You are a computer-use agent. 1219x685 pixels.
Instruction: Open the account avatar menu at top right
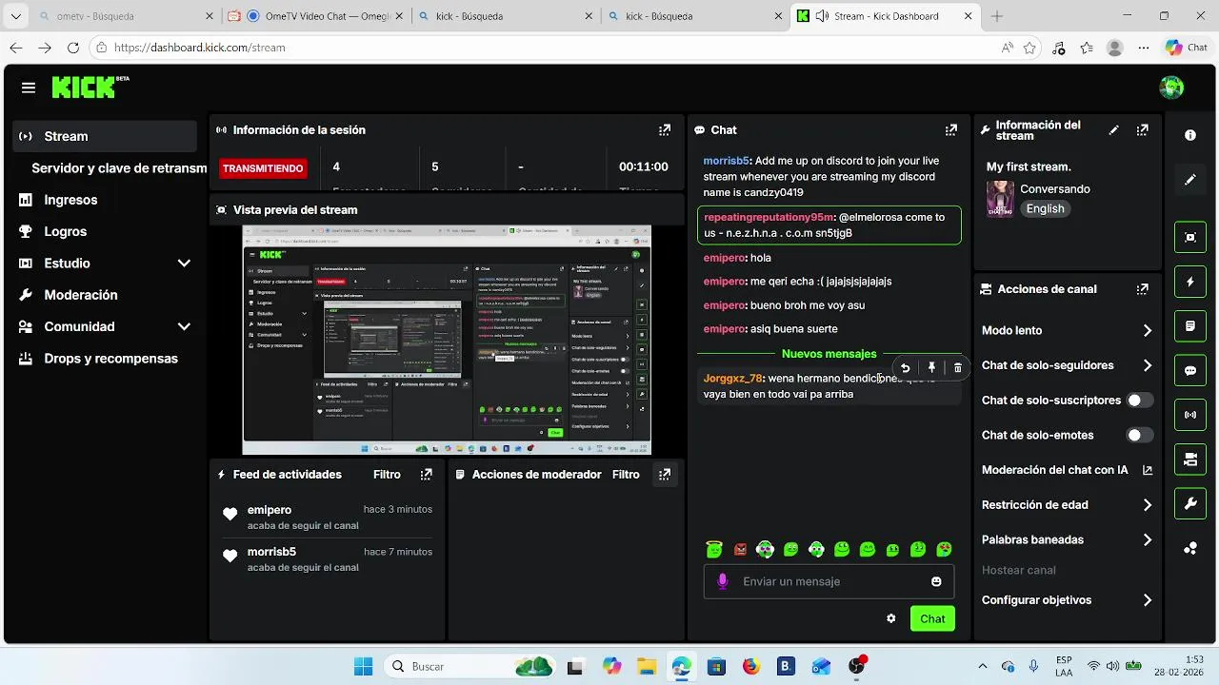(x=1171, y=88)
